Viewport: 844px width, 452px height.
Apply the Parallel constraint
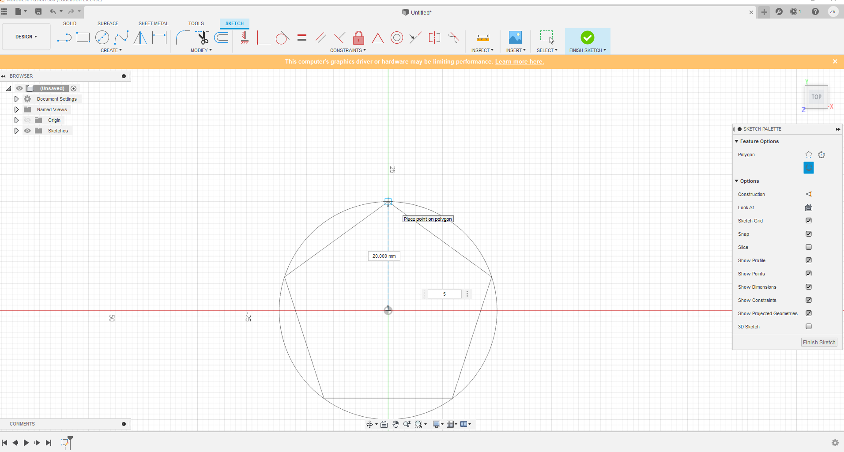[321, 38]
